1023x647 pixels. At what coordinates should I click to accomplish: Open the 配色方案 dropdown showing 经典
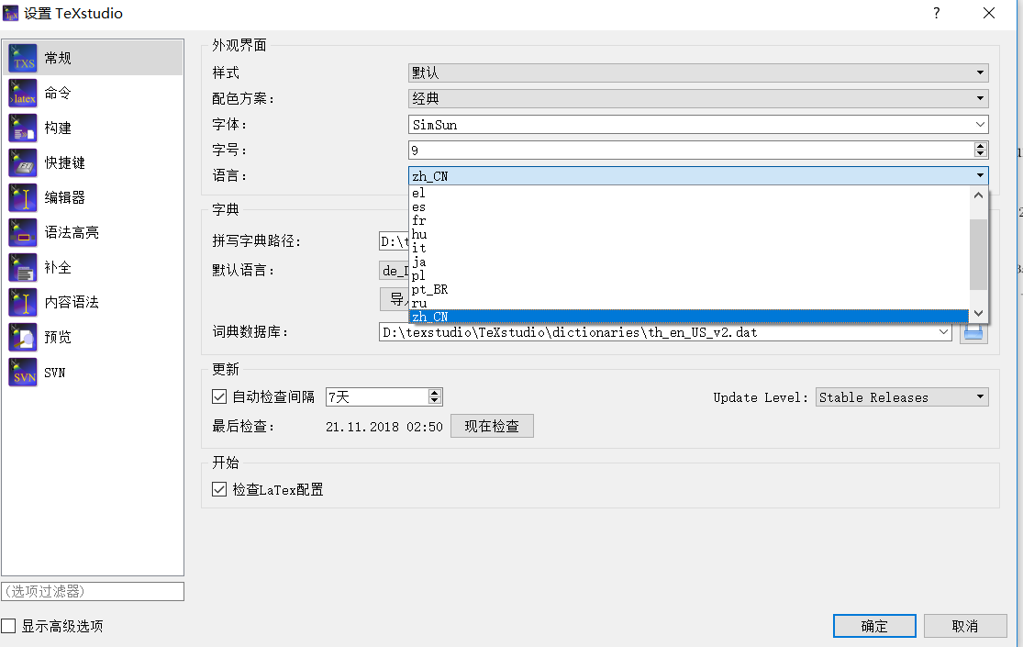pos(698,98)
